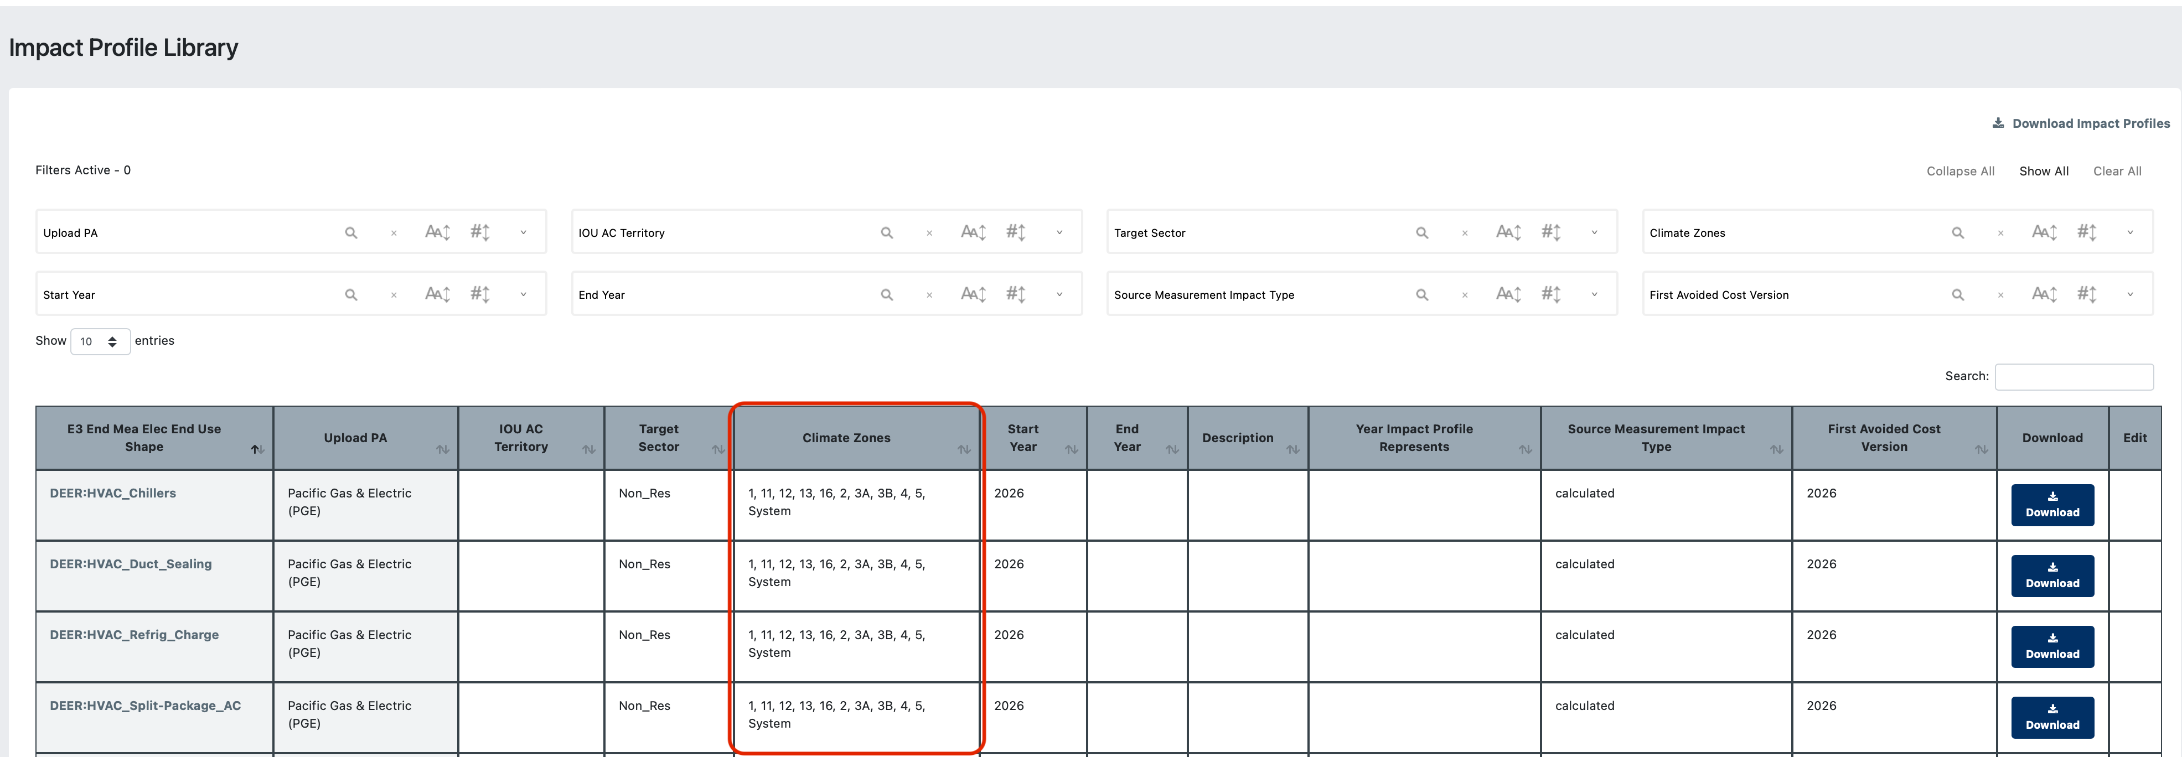Expand the Climate Zones filter dropdown
This screenshot has width=2182, height=757.
click(x=2131, y=233)
